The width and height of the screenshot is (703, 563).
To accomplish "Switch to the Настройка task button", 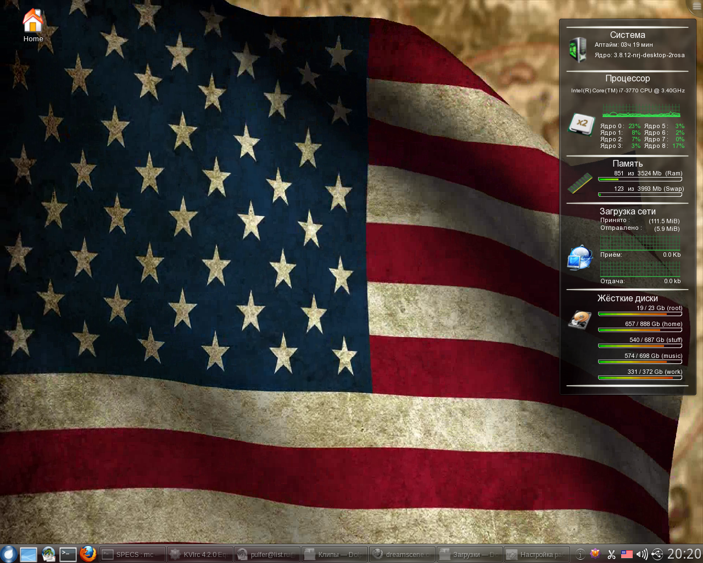I will (x=537, y=554).
